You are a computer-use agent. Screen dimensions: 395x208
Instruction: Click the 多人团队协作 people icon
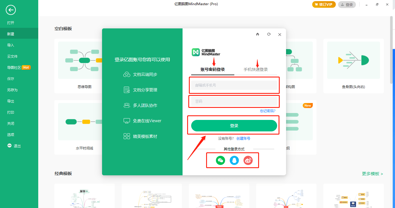[127, 105]
